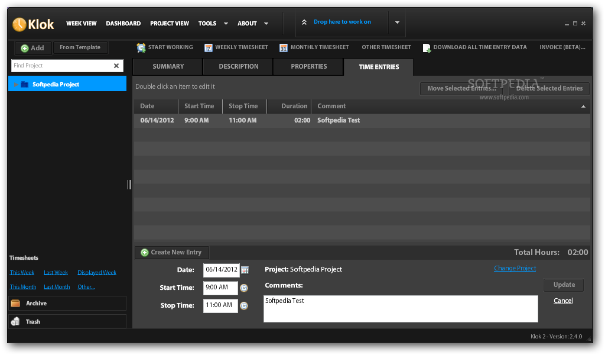Select the 06/14/2012 Softpedia Test entry

tap(362, 121)
